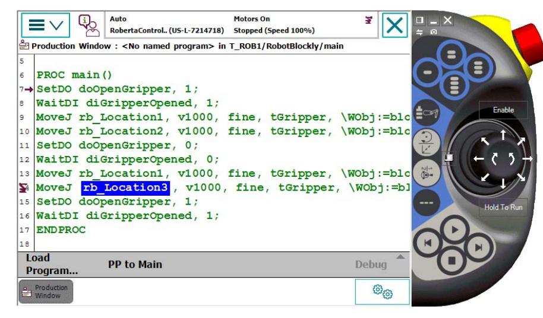Restore the virtual FlexPendant window
Image resolution: width=543 pixels, height=318 pixels.
pyautogui.click(x=419, y=20)
